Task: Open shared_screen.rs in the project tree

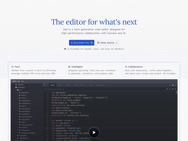Action: click(x=27, y=117)
